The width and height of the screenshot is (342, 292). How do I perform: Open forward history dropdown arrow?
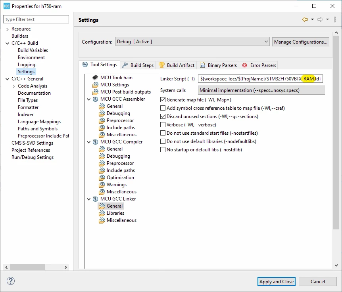click(x=327, y=19)
